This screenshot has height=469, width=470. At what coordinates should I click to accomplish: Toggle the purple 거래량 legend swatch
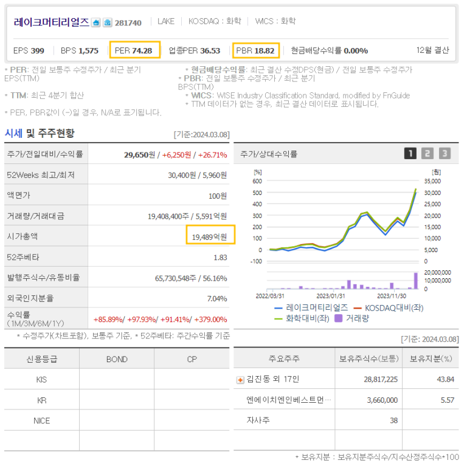coord(351,318)
